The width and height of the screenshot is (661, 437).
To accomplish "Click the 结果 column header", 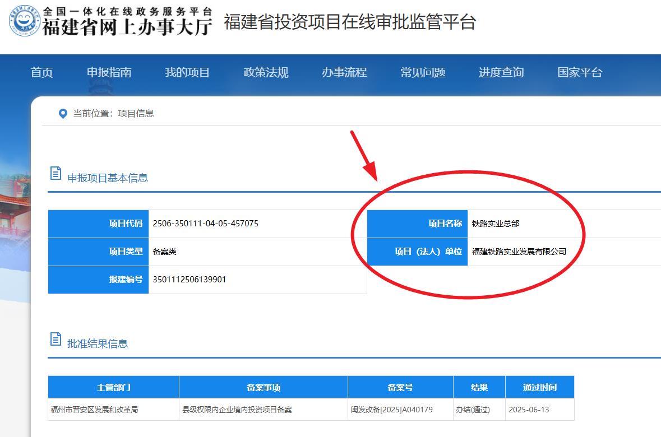I will (x=479, y=387).
